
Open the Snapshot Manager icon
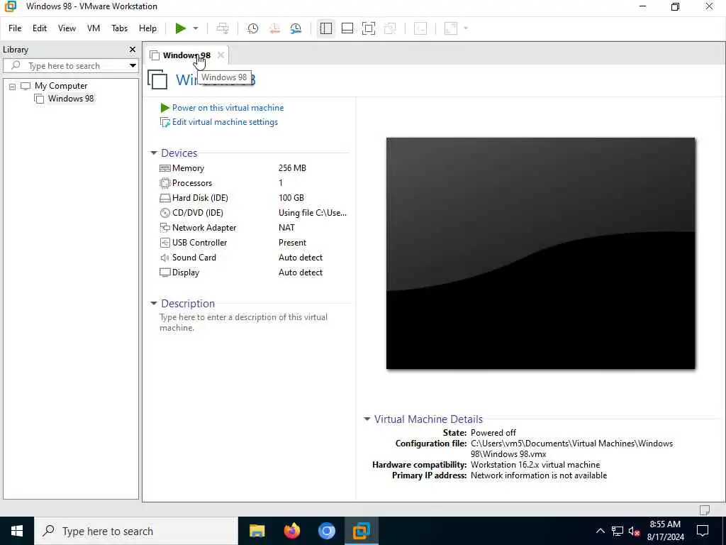point(296,28)
